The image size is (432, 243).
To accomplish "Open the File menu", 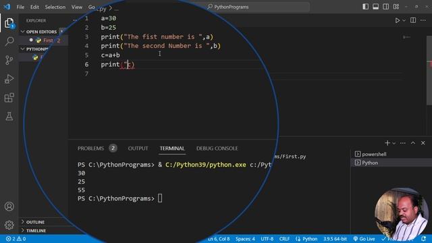I will coord(20,7).
